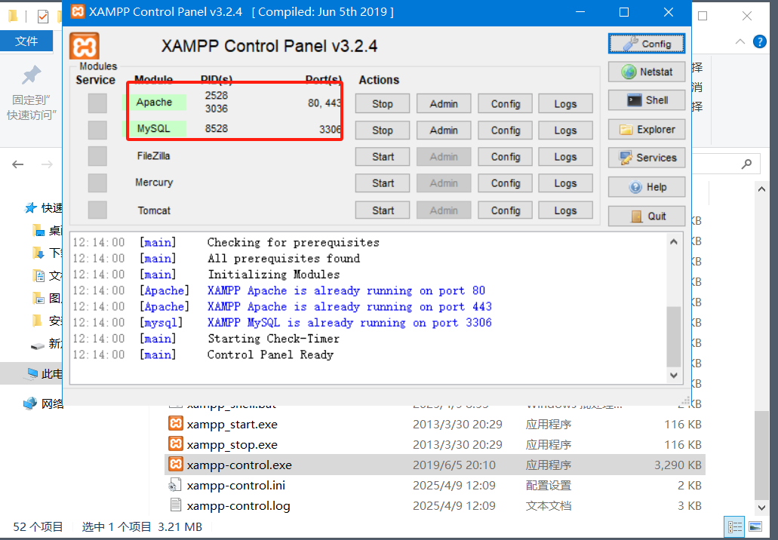
Task: Open Apache Admin page
Action: [444, 103]
